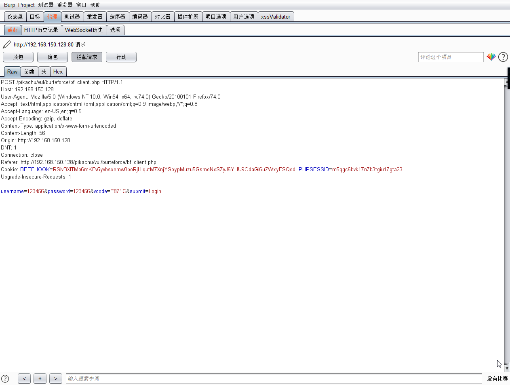
Task: Click the Content-Type header line
Action: pyautogui.click(x=58, y=126)
